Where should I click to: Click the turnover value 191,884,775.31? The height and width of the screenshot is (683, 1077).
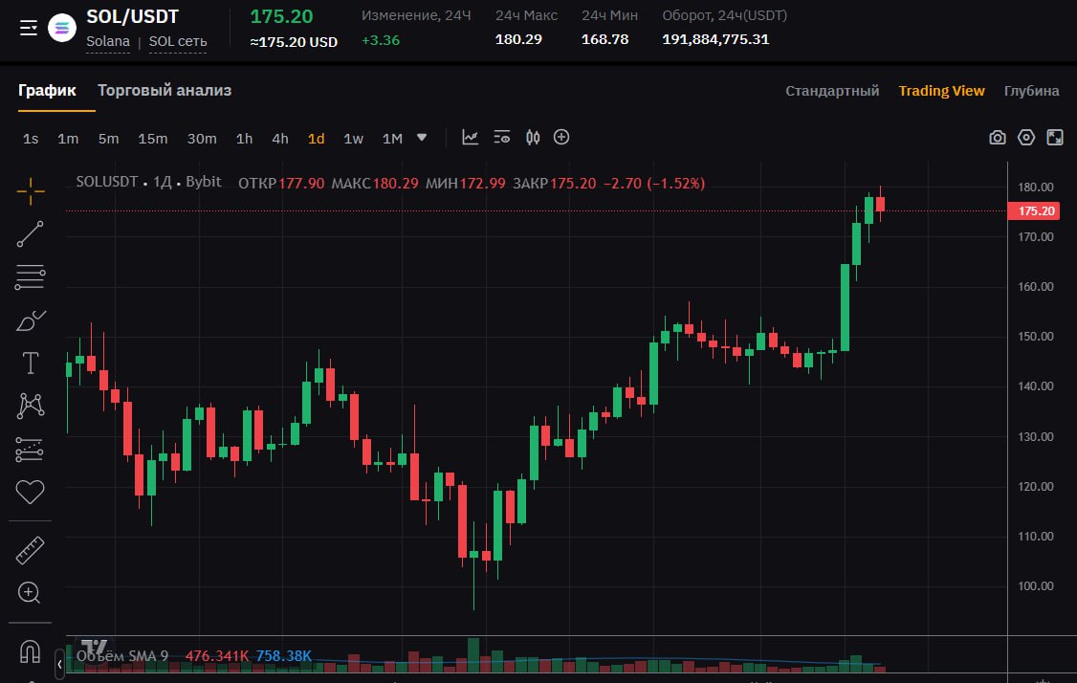pyautogui.click(x=715, y=39)
